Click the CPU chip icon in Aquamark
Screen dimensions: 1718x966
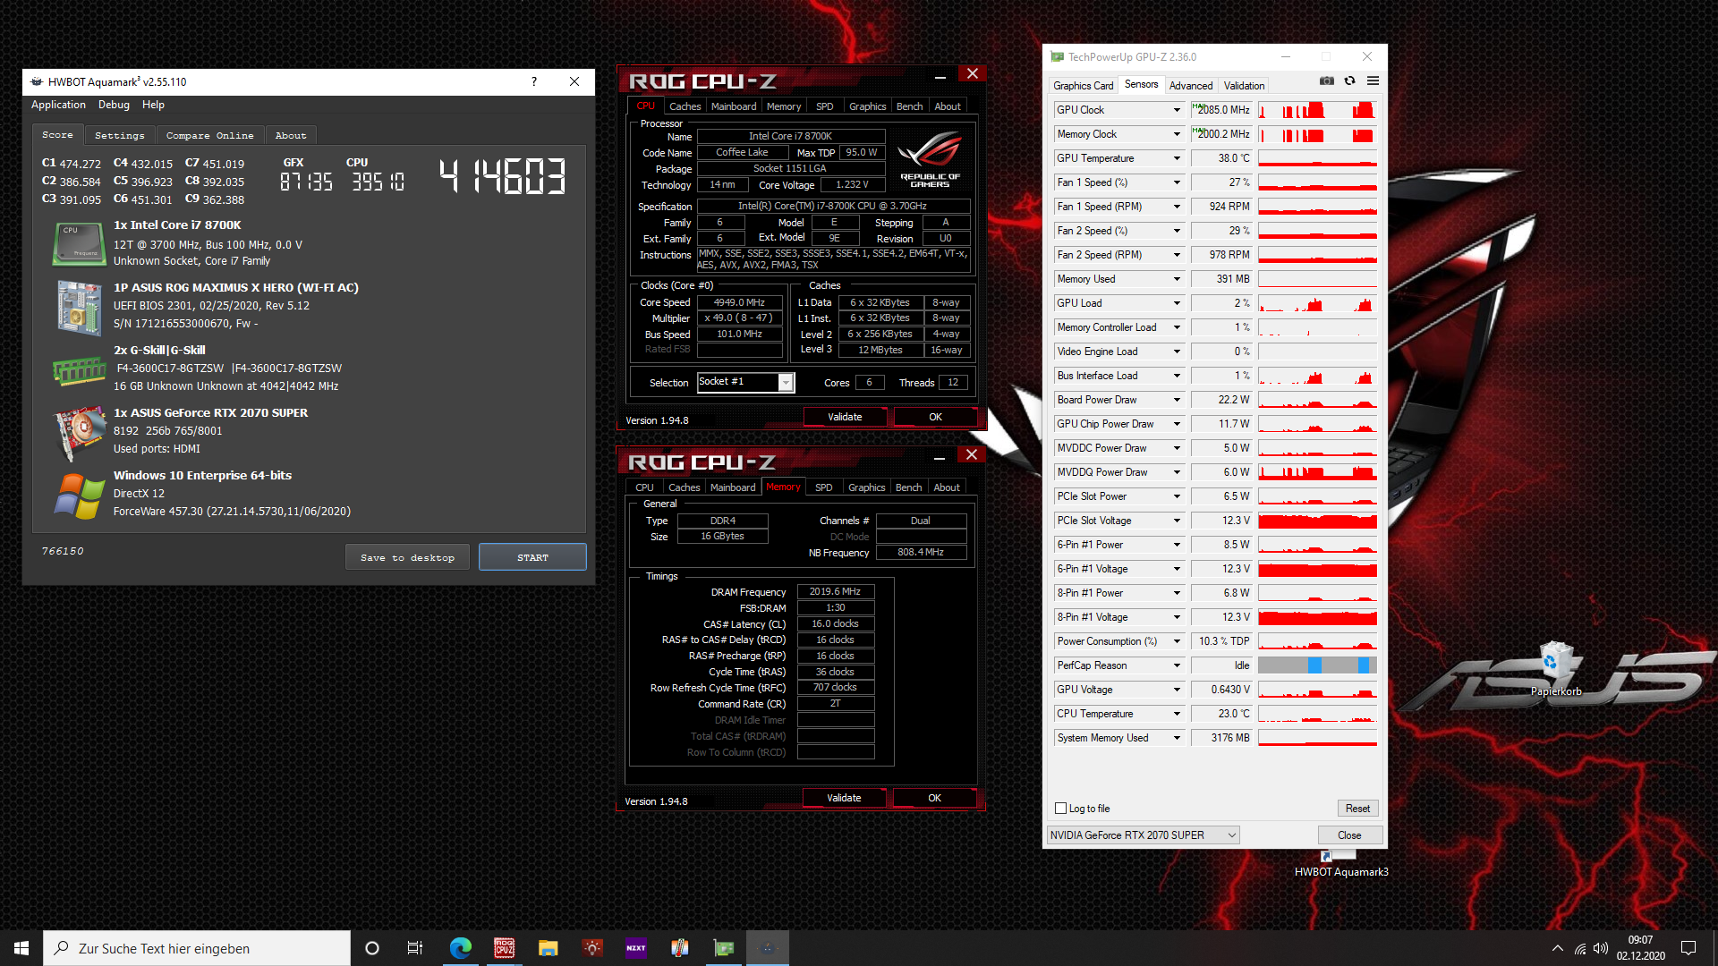pos(79,245)
